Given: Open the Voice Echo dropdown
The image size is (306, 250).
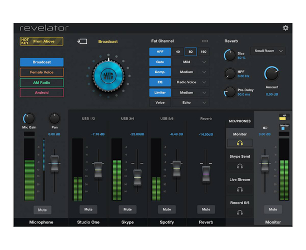Looking at the screenshot, I should 191,102.
